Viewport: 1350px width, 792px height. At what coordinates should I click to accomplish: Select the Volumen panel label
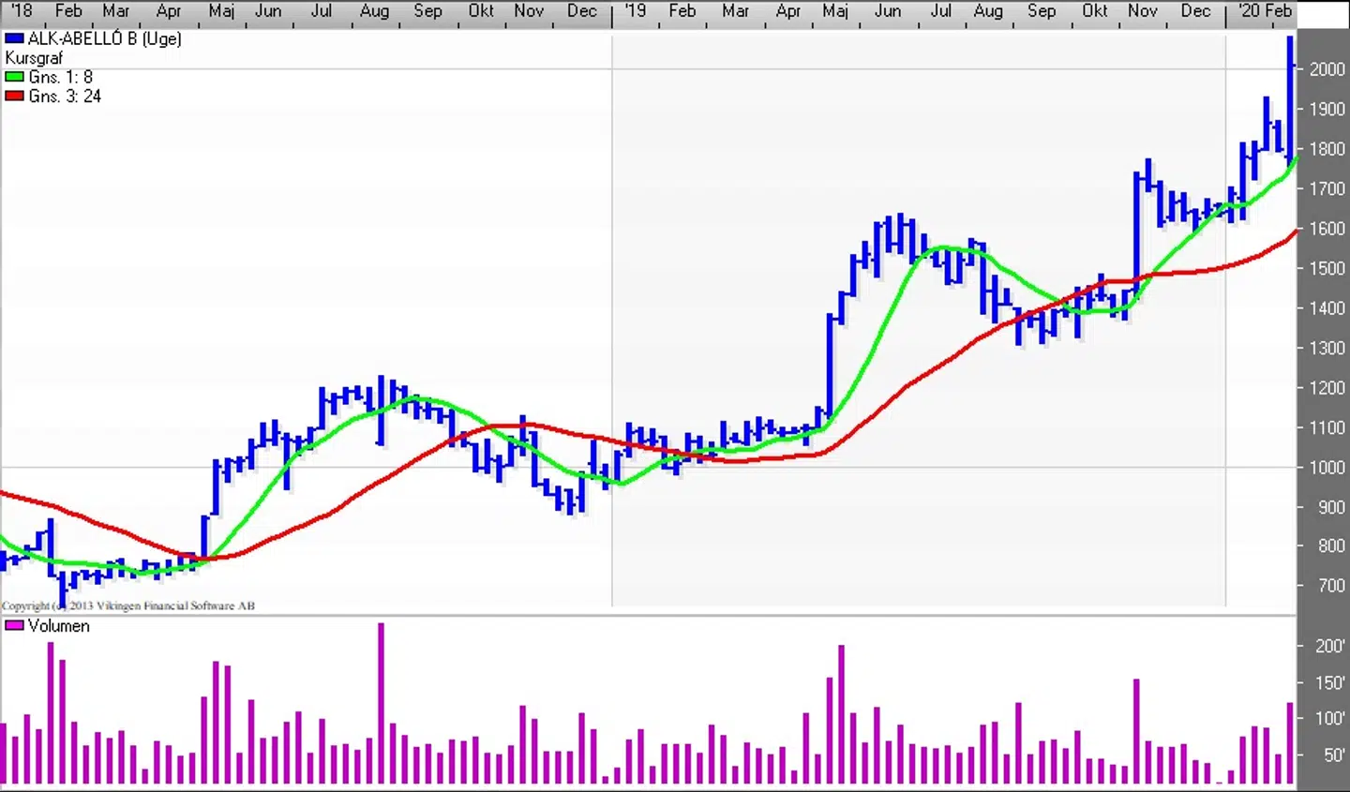58,626
